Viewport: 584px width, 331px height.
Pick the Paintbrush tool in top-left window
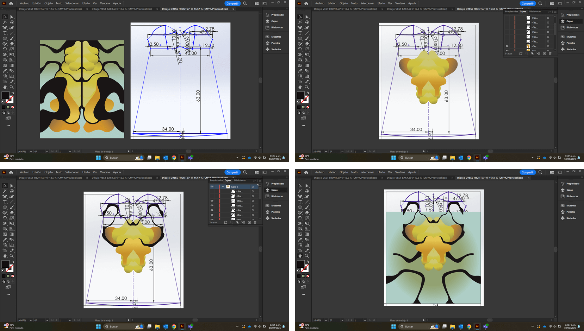point(12,38)
